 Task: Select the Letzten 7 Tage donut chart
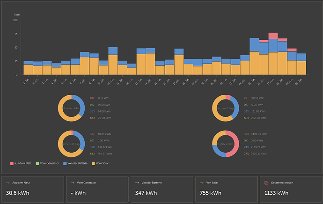226,108
